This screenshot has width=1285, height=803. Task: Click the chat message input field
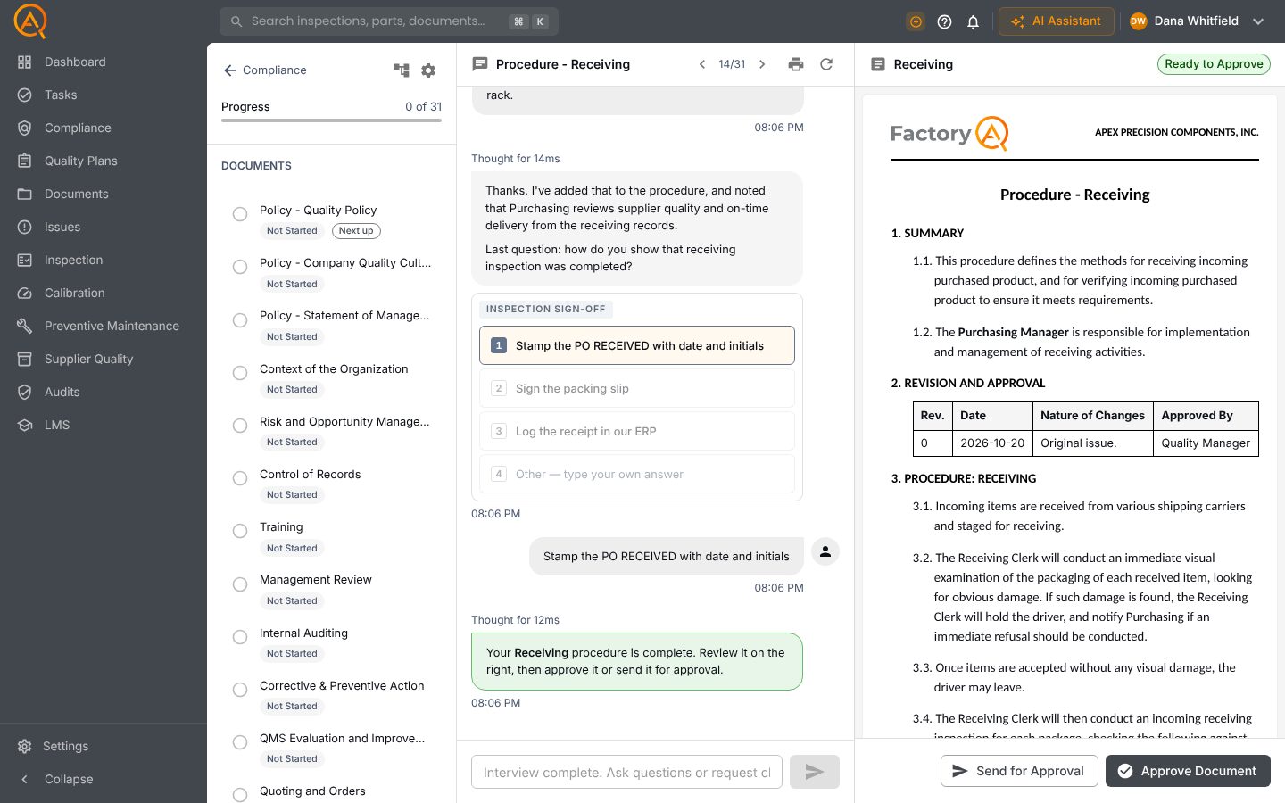tap(626, 772)
